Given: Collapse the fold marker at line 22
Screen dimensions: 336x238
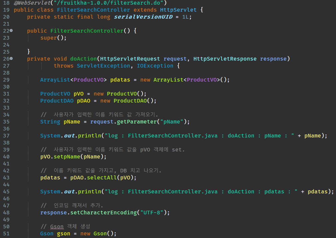Looking at the screenshot, I should pos(11,31).
